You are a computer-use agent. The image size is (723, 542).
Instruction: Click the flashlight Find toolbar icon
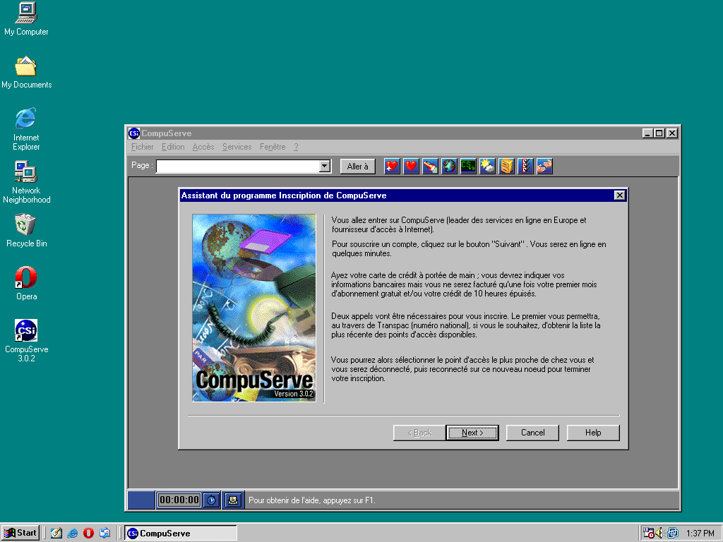430,166
